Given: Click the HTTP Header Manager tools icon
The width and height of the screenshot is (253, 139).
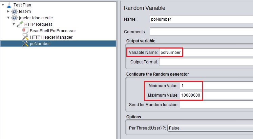Looking at the screenshot, I should (x=25, y=37).
